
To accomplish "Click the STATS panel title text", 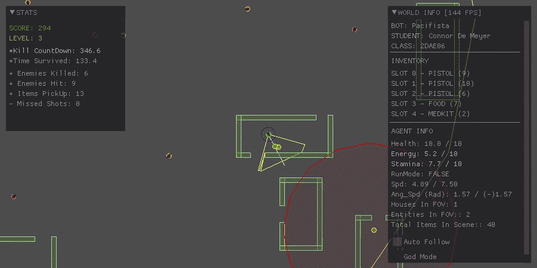I will (x=27, y=13).
